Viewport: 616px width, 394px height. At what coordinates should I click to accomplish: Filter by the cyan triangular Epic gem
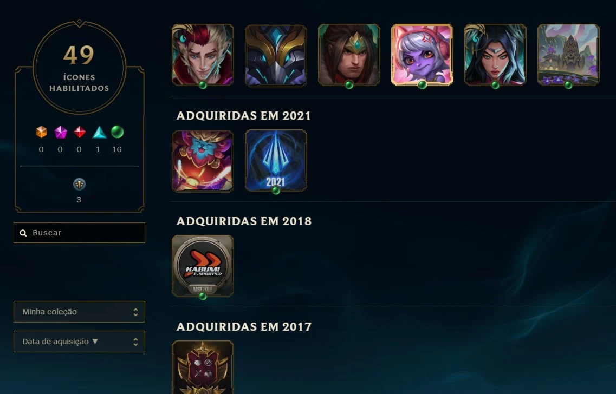coord(99,132)
